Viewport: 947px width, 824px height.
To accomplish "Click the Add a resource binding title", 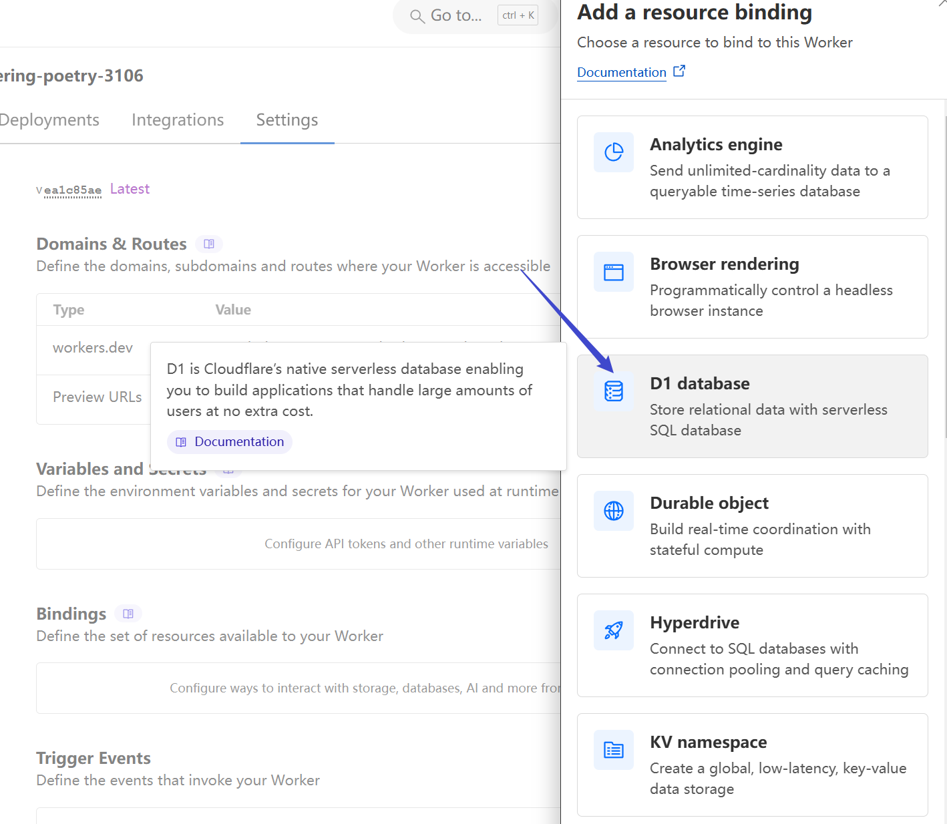I will click(x=695, y=12).
